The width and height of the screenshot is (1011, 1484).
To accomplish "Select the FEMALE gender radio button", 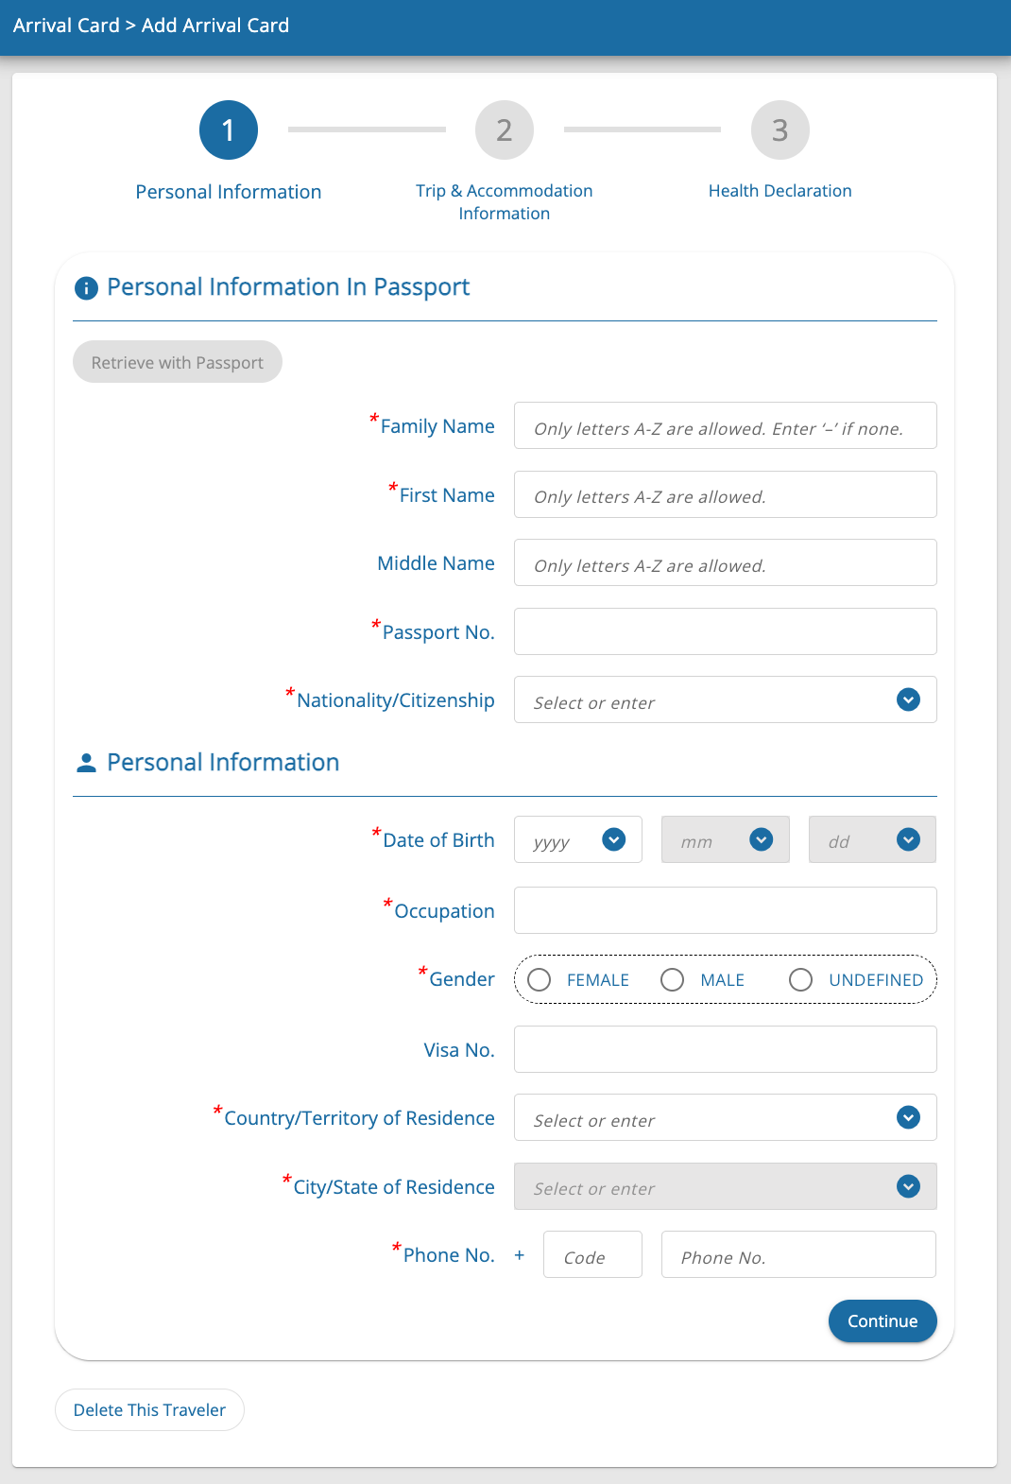I will pyautogui.click(x=540, y=980).
